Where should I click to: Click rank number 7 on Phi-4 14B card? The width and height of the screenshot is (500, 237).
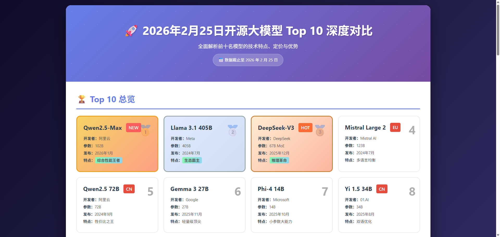click(x=325, y=191)
